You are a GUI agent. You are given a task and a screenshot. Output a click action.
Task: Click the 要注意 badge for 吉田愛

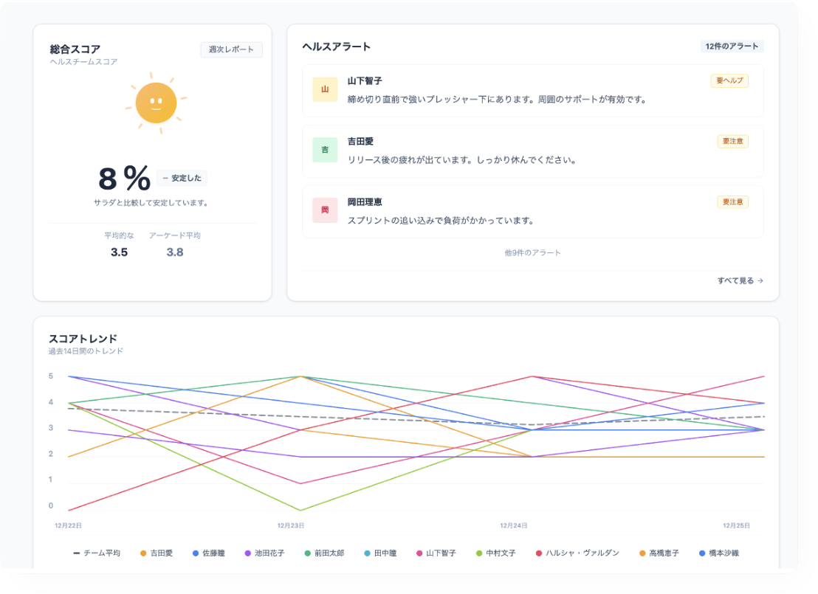click(732, 141)
